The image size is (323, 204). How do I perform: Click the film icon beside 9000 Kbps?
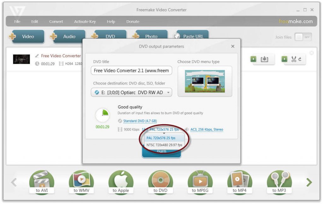[x=120, y=130]
